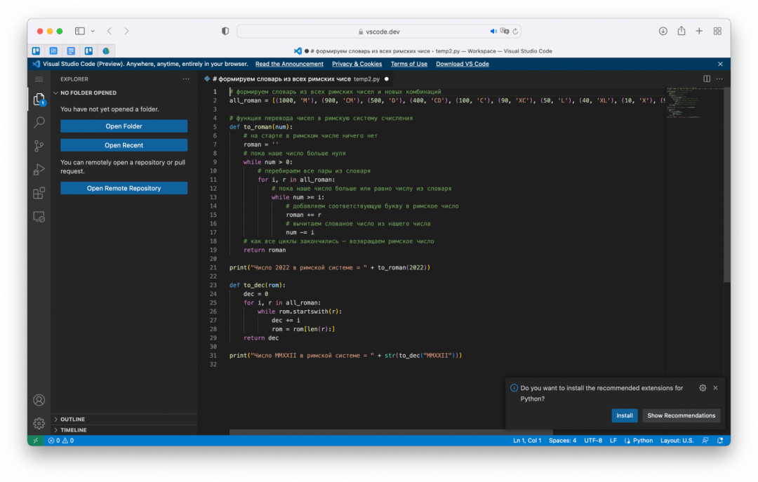This screenshot has height=482, width=758.
Task: Open the Search view in activity bar
Action: (39, 123)
